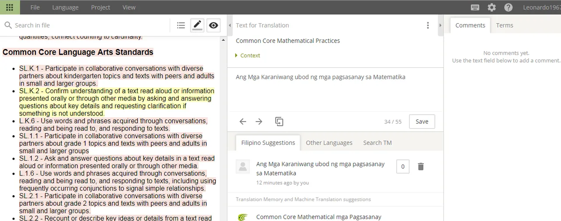Delete the Filipino suggestion with trash icon
Image resolution: width=561 pixels, height=221 pixels.
pos(421,166)
